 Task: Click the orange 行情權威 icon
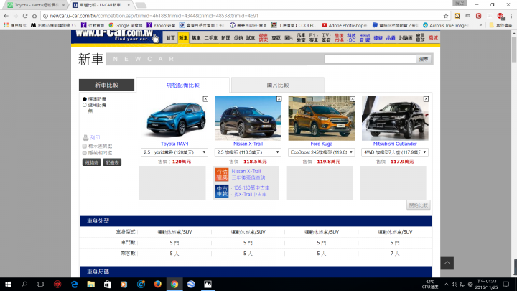[222, 175]
